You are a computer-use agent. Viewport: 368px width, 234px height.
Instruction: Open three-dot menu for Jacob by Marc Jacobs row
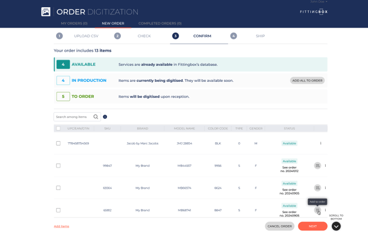[x=321, y=143]
